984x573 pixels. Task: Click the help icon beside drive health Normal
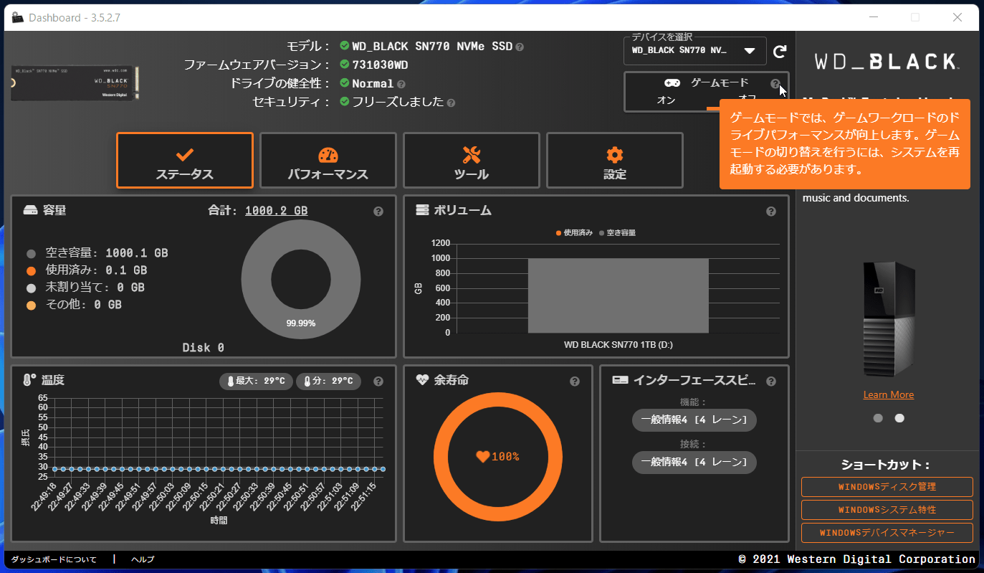[x=401, y=84]
